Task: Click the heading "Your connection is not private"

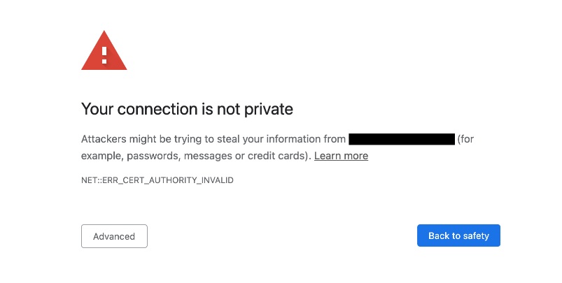Action: [x=187, y=109]
